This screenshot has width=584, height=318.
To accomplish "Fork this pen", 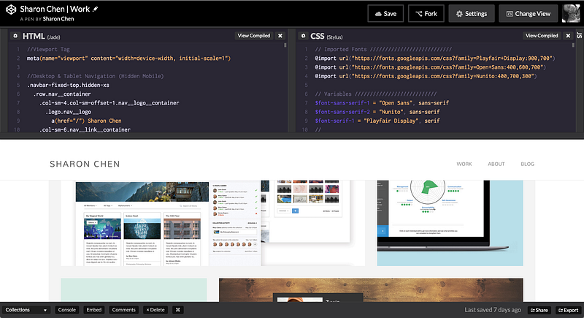I will click(426, 14).
